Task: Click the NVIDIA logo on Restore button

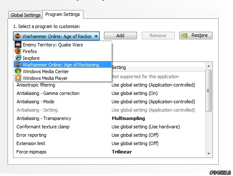Action: point(184,36)
